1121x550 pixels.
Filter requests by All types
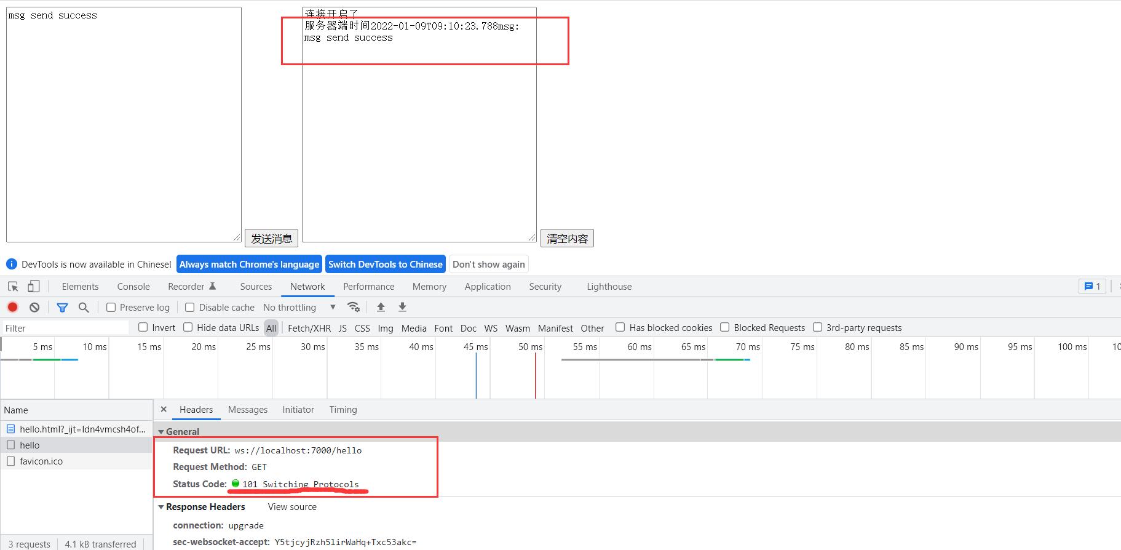[271, 328]
